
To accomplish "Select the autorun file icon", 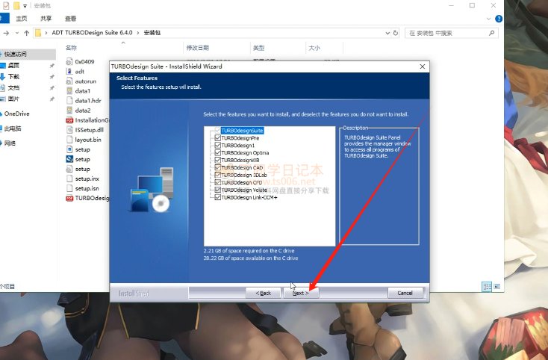I will [x=69, y=81].
